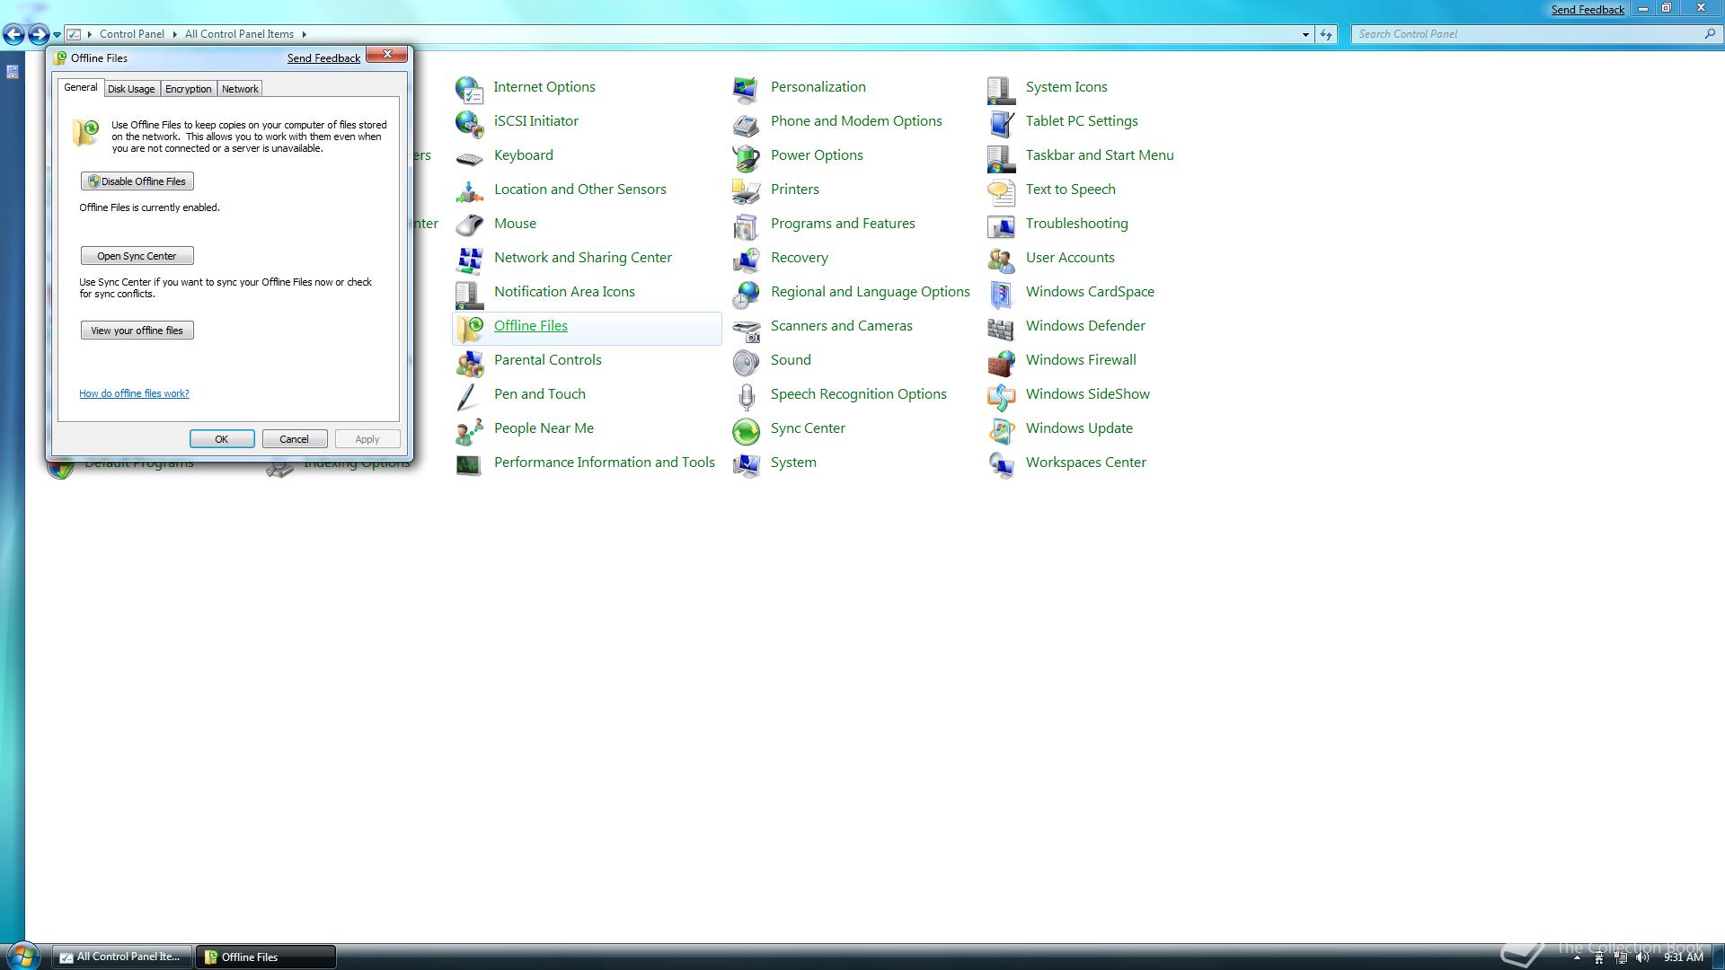The width and height of the screenshot is (1725, 970).
Task: Open the Tablet PC Settings link
Action: coord(1082,121)
